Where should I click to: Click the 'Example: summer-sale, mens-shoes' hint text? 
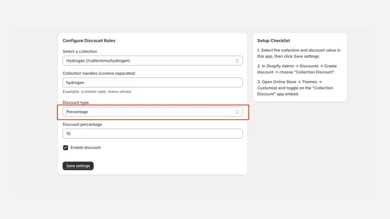point(97,91)
